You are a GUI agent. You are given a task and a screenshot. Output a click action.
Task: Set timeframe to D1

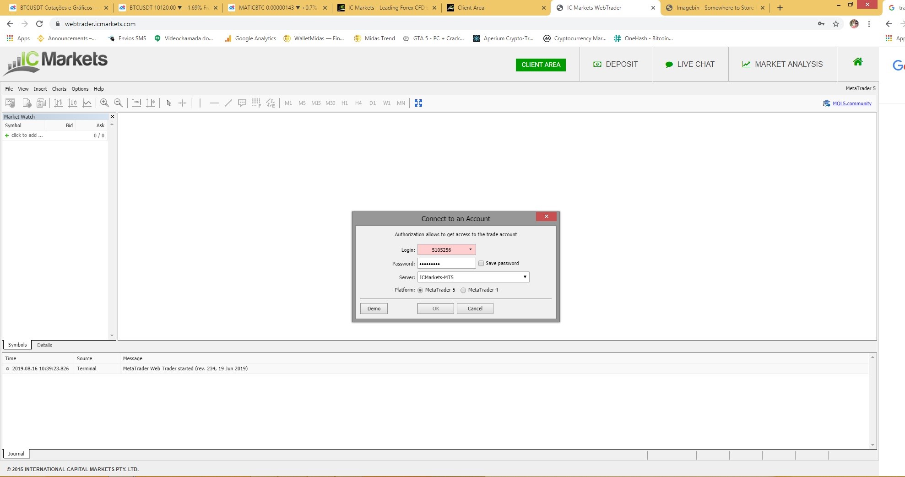click(373, 103)
